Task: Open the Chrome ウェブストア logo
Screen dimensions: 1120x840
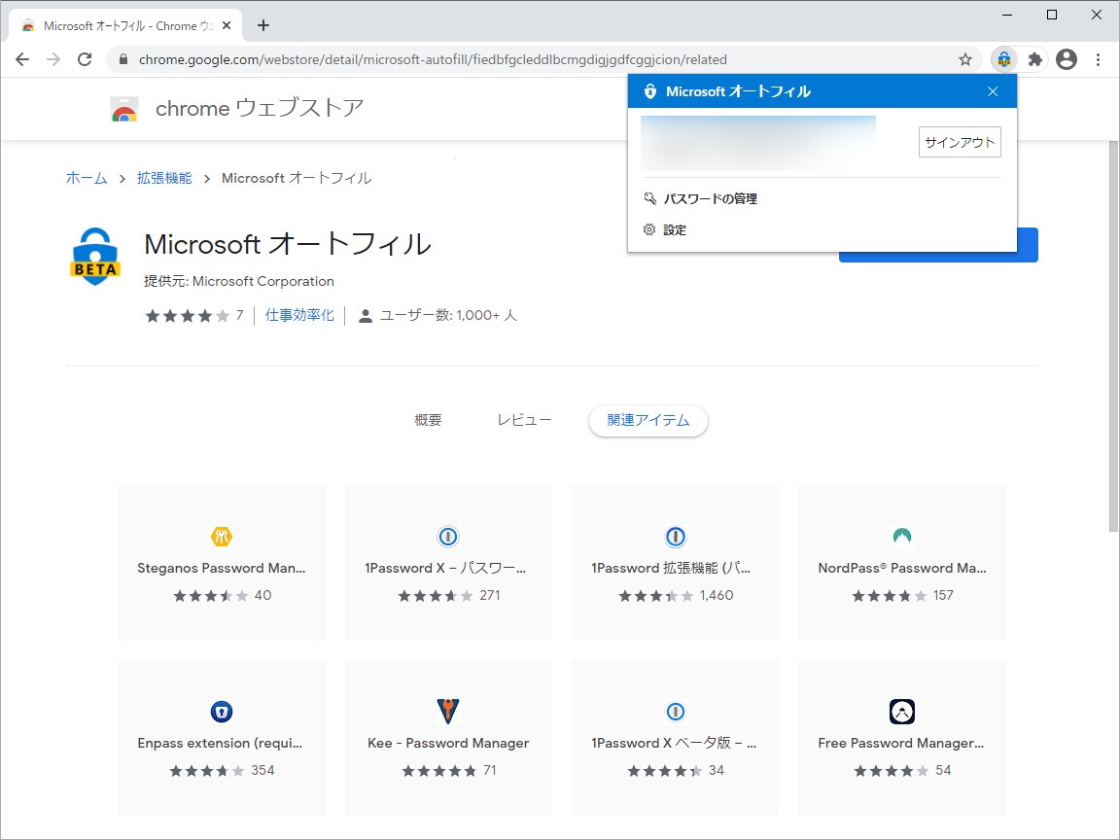Action: tap(124, 109)
